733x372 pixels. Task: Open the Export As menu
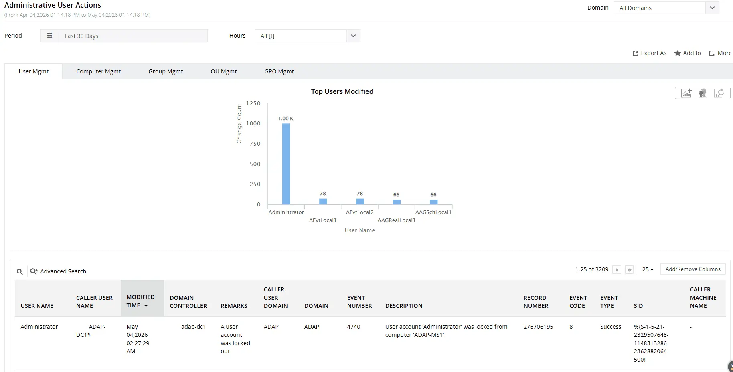[x=650, y=53]
